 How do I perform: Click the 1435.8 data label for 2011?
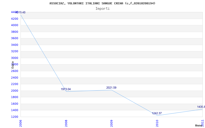pyautogui.click(x=201, y=107)
